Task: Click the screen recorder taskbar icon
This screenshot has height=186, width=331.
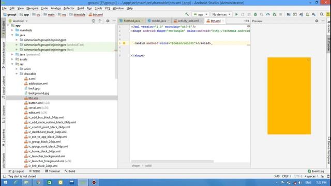Action: (94, 182)
